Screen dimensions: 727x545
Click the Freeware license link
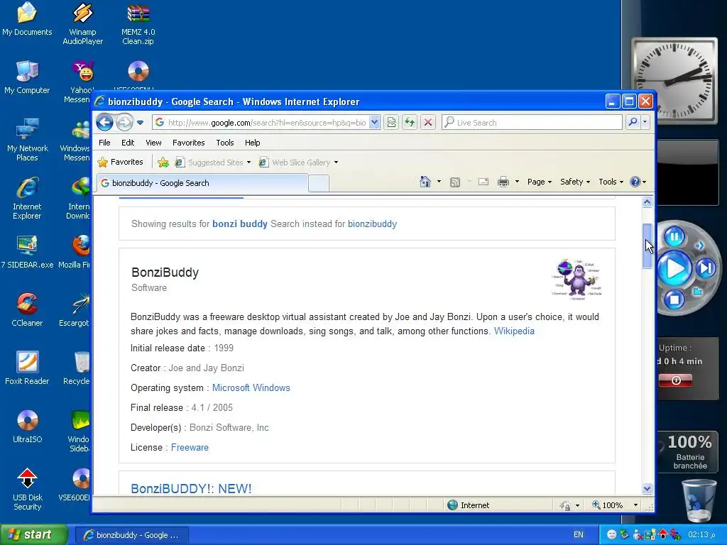pos(190,448)
